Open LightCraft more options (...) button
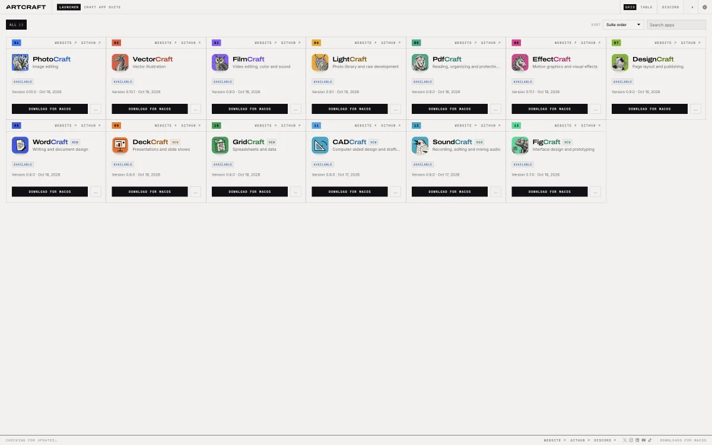 coord(396,109)
